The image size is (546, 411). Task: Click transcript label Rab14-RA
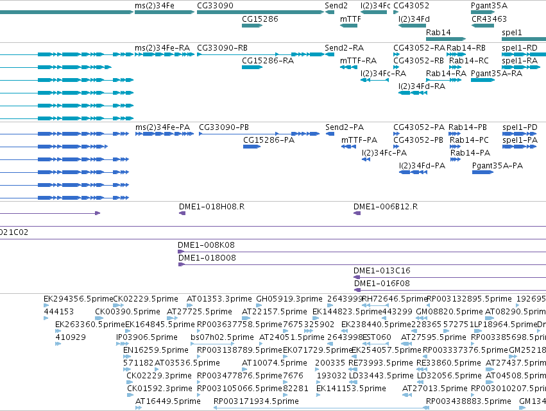click(x=446, y=74)
